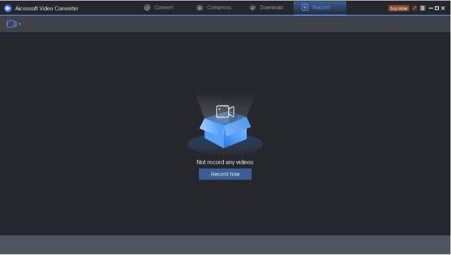The image size is (451, 255).
Task: Start recording with Record Now button
Action: pos(225,174)
